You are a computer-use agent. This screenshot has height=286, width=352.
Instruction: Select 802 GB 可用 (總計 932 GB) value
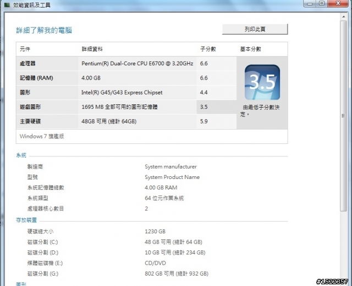[177, 273]
